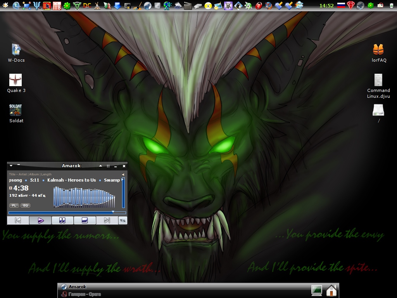Click the 14:52 panel clock
The height and width of the screenshot is (298, 397).
[326, 5]
